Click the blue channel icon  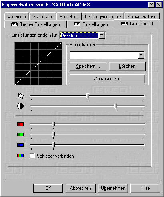[20, 145]
